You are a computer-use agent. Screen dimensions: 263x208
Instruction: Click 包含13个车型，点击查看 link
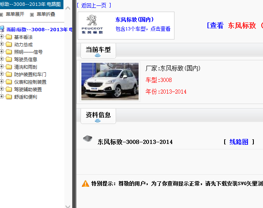point(143,29)
